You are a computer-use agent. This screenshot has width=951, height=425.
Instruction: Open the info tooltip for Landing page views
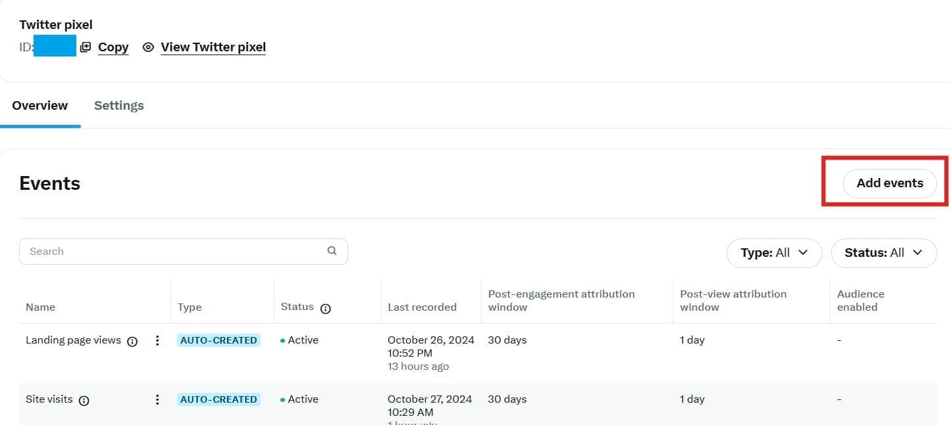click(x=132, y=341)
